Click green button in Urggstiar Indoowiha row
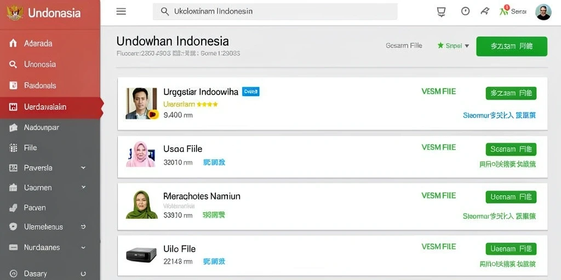Screen dimensions: 561x280 point(511,93)
